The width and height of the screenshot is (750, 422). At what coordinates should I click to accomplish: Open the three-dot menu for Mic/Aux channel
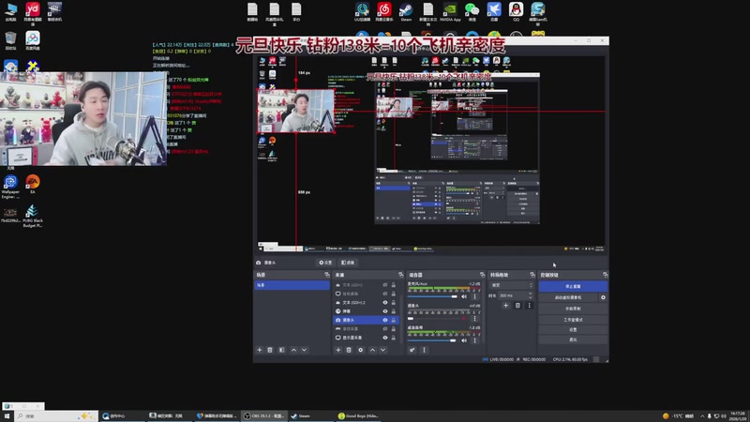point(475,296)
